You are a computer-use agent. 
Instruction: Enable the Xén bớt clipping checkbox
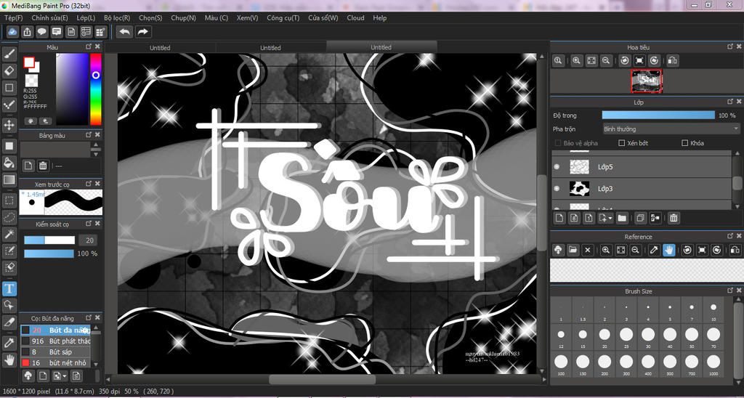622,143
